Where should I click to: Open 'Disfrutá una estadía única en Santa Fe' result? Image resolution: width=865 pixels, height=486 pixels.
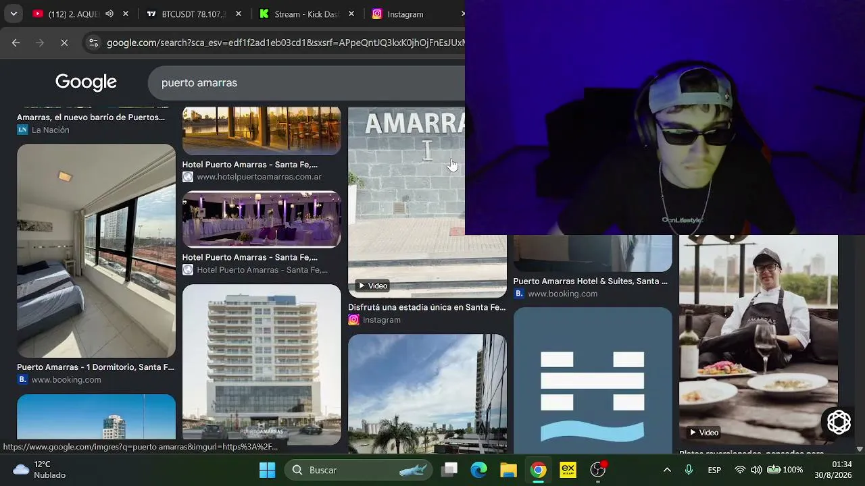[426, 307]
